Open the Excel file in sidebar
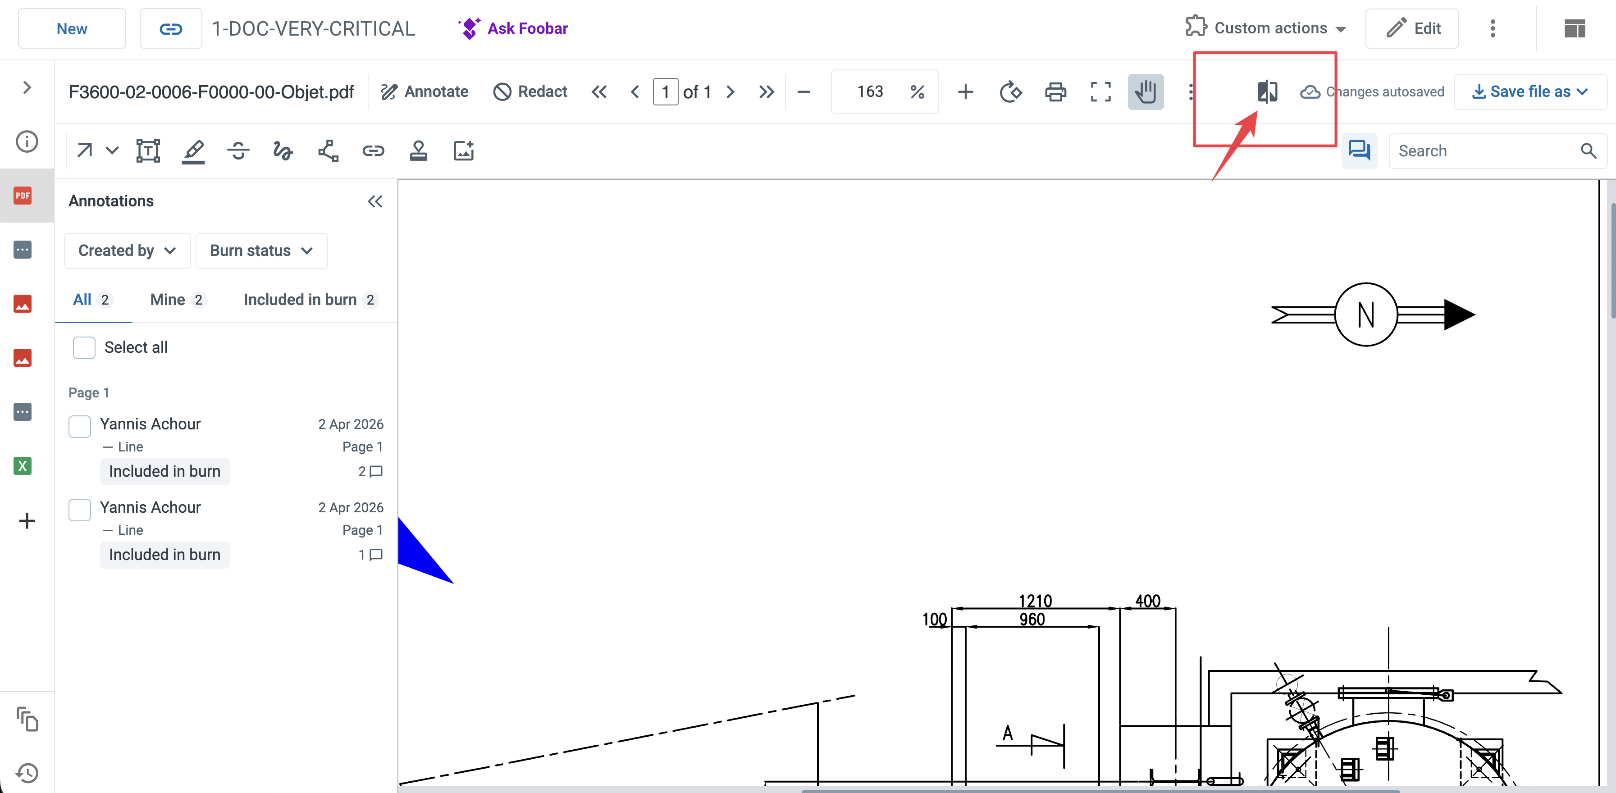This screenshot has height=793, width=1616. [x=23, y=465]
